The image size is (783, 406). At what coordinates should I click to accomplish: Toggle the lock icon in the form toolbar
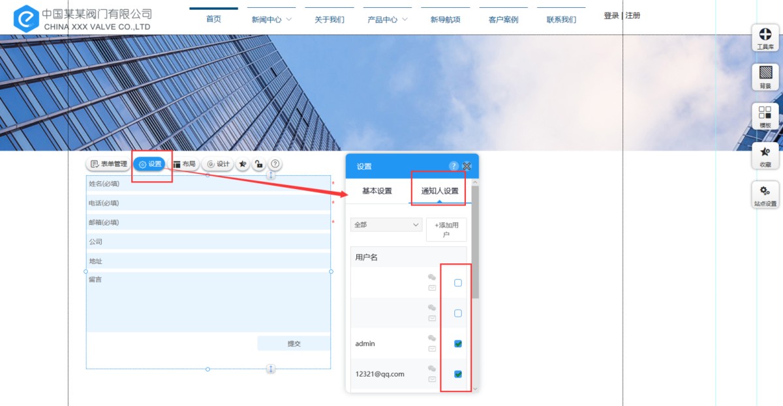(x=259, y=164)
